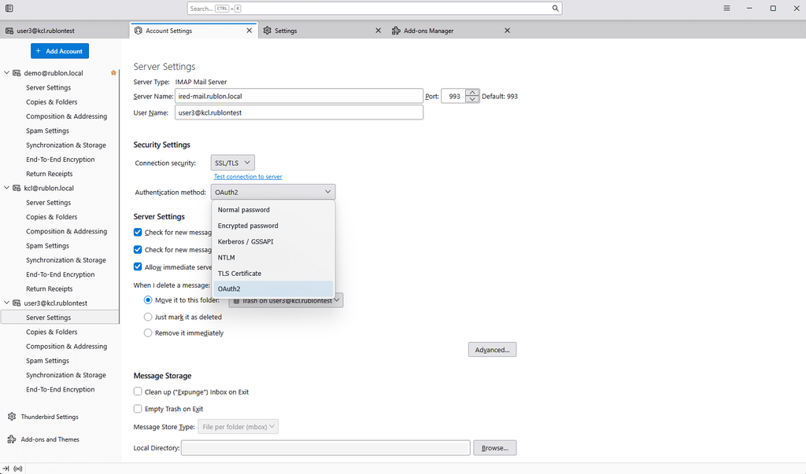This screenshot has width=806, height=474.
Task: Uncheck the second Check for new messages checkbox
Action: [x=138, y=250]
